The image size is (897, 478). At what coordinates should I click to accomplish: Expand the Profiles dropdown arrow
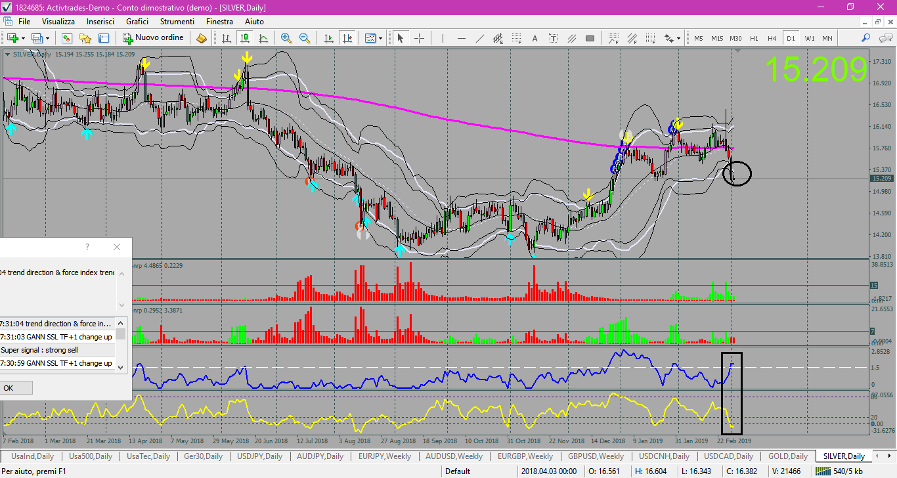tap(47, 38)
